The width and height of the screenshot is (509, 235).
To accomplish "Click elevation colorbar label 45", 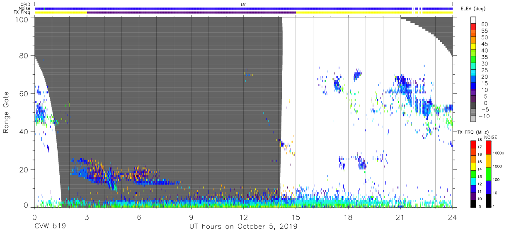I will click(484, 44).
